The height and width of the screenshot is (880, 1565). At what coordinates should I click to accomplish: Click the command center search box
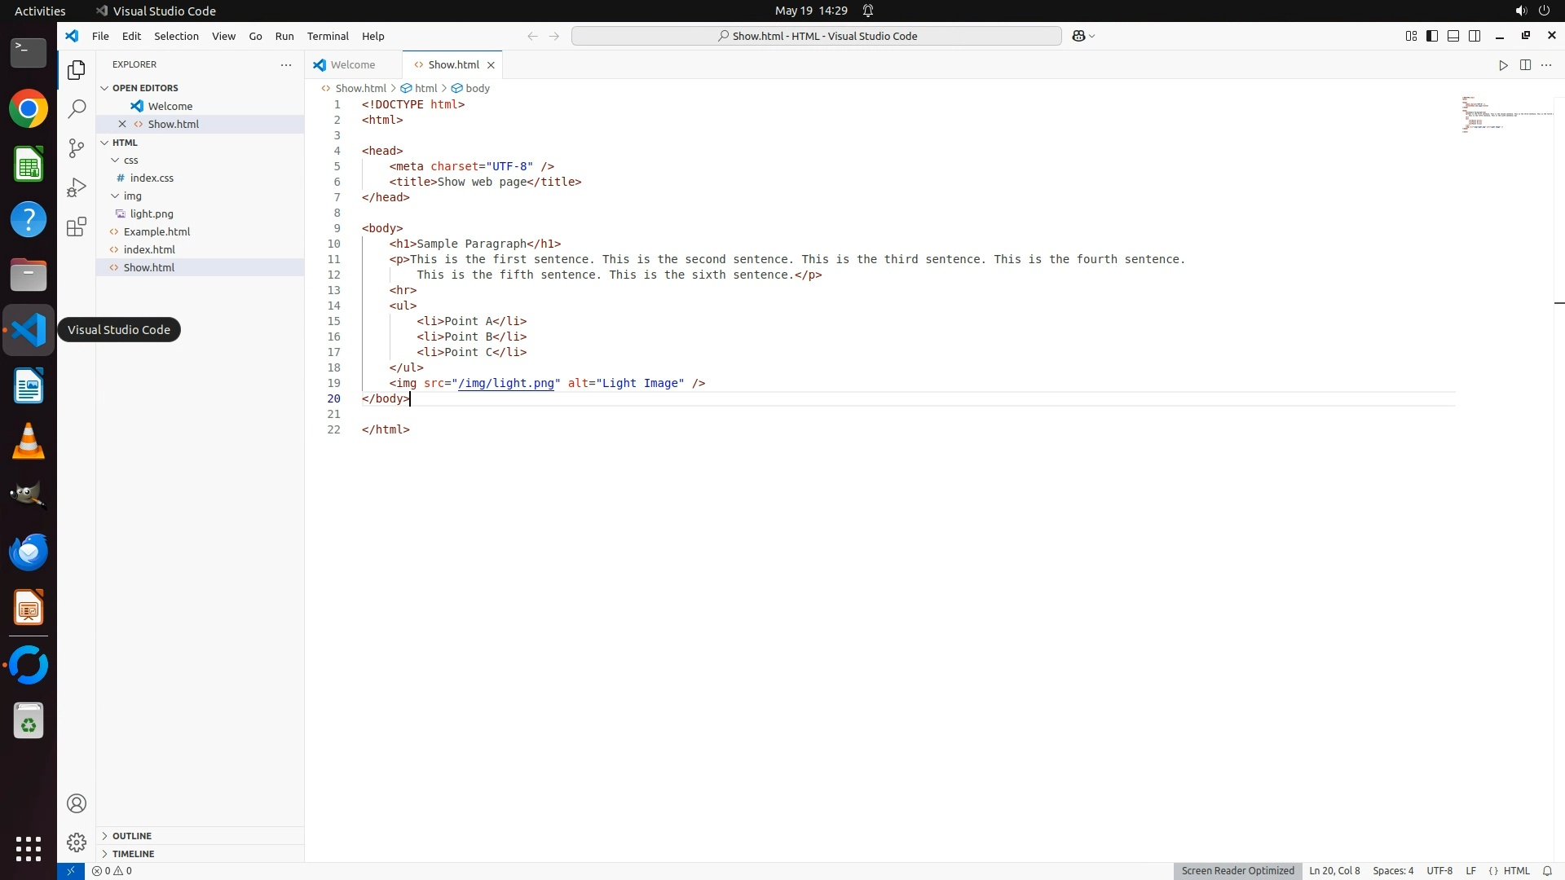pyautogui.click(x=816, y=36)
